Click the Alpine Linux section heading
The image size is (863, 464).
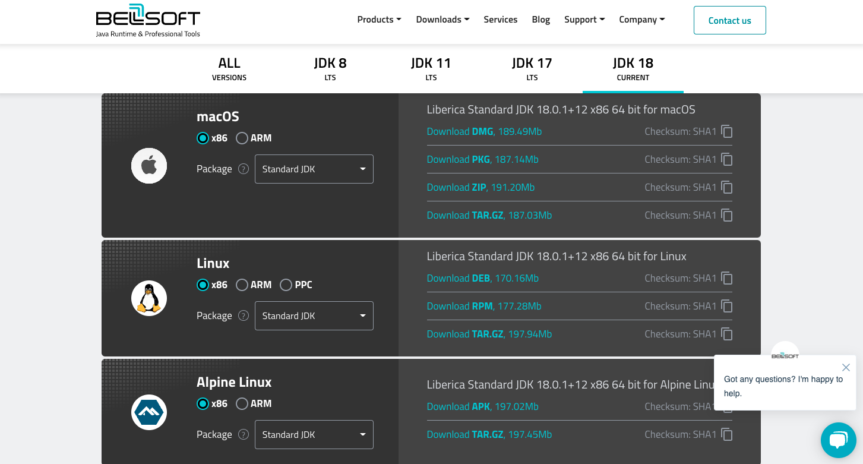coord(234,382)
